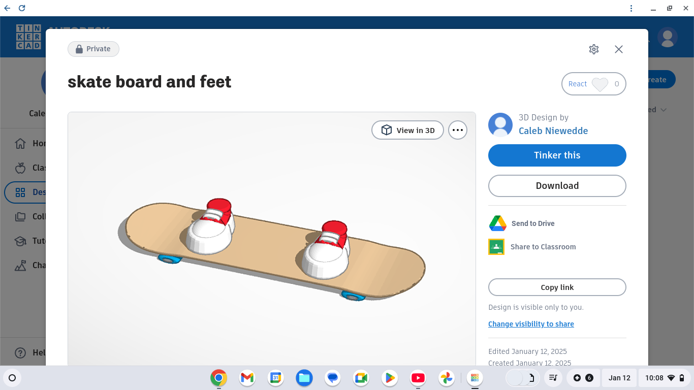The height and width of the screenshot is (390, 694).
Task: Open Caleb Niewedde profile link
Action: pos(553,131)
